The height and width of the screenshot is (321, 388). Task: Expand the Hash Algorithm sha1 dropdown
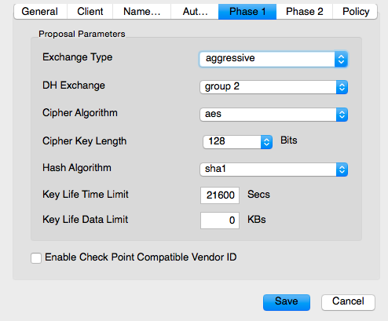[273, 170]
